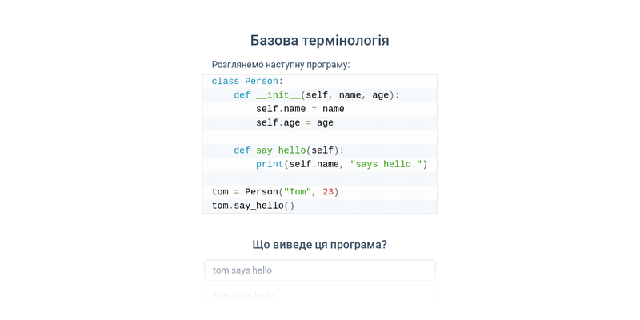Select the answer 'tom says hello'

[319, 270]
